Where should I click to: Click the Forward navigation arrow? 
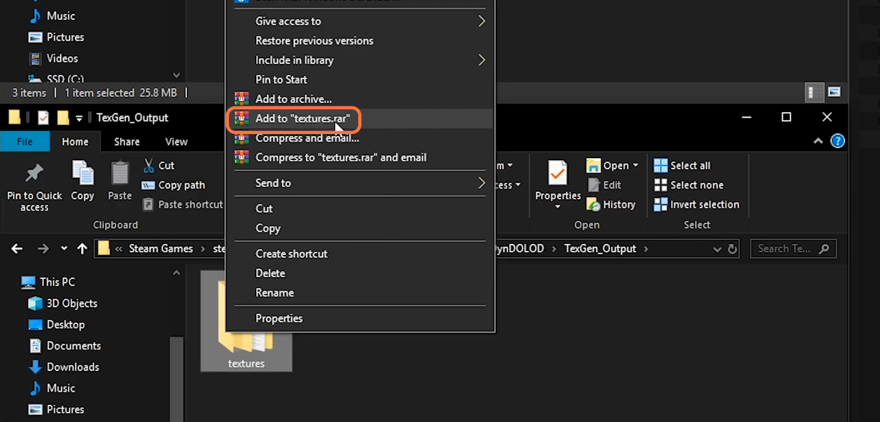pyautogui.click(x=43, y=249)
